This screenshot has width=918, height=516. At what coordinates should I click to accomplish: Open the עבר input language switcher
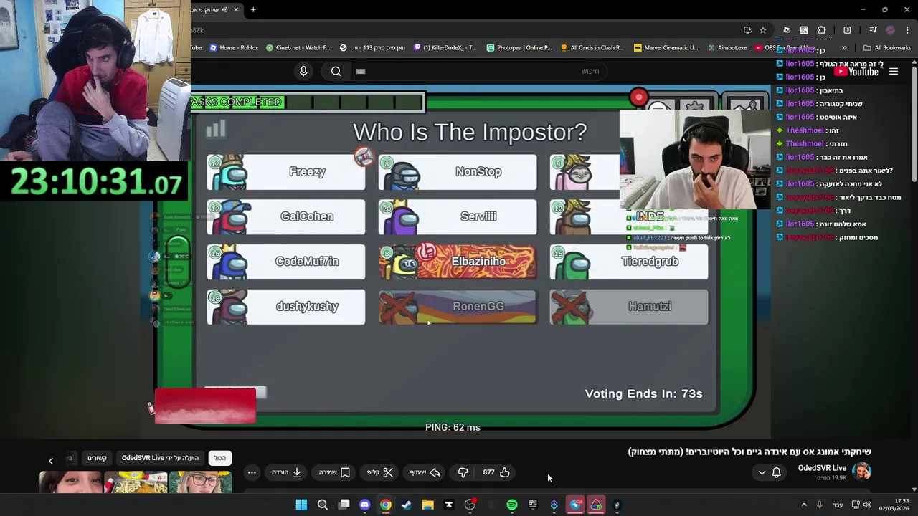click(838, 505)
